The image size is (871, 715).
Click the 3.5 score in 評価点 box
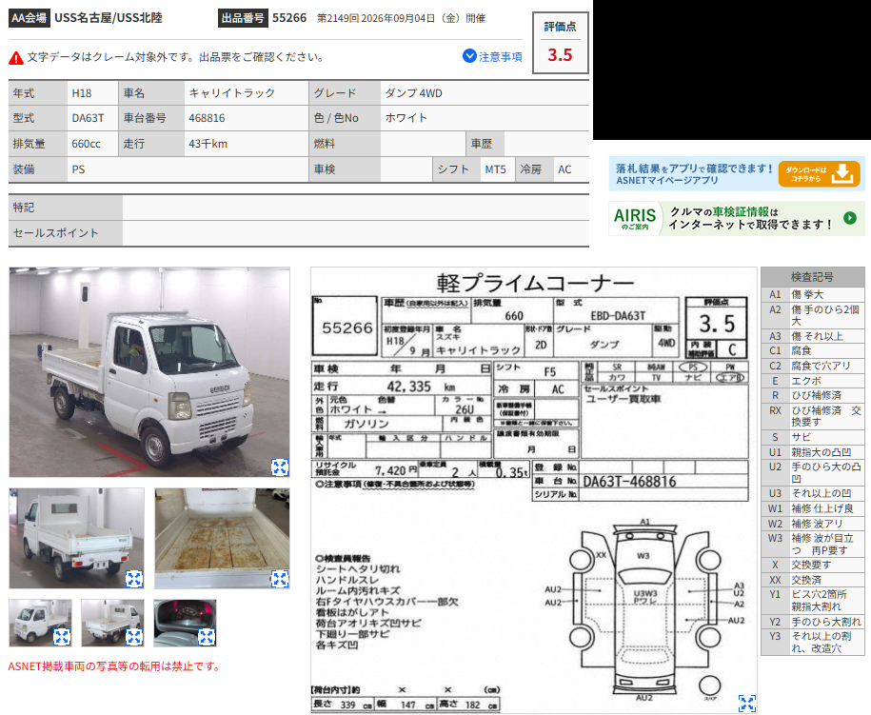tap(560, 55)
